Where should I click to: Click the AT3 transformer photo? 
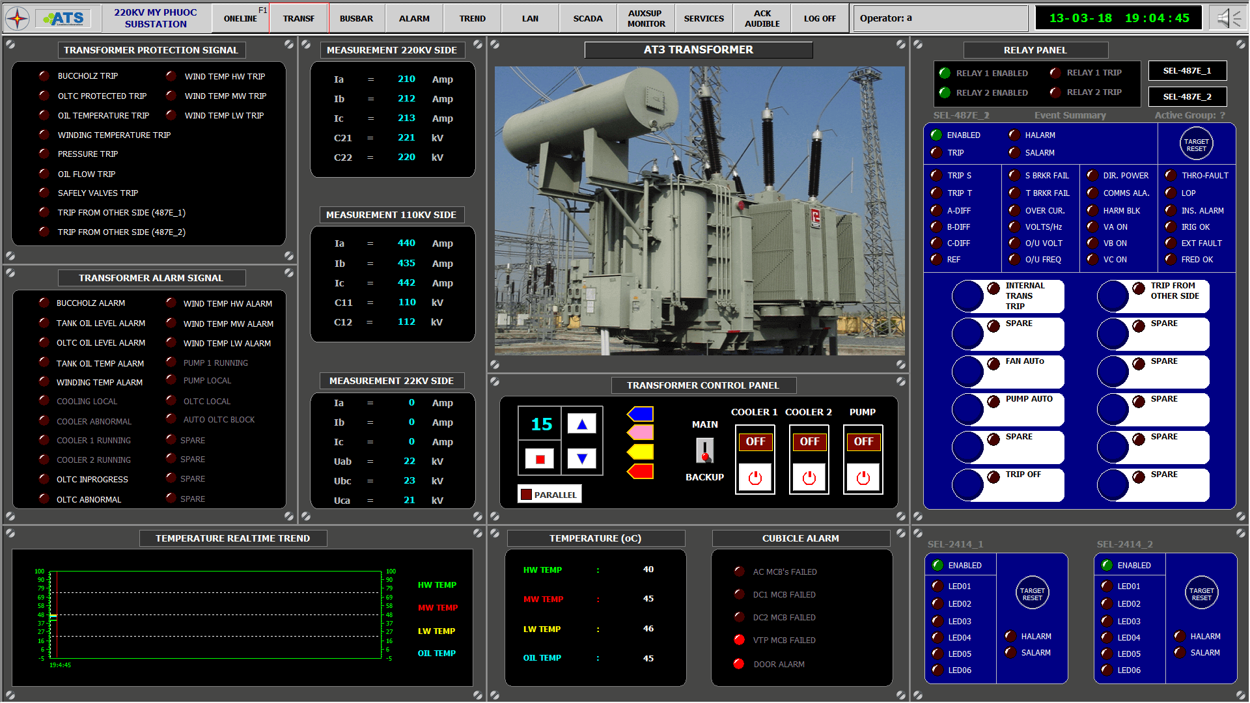coord(699,210)
